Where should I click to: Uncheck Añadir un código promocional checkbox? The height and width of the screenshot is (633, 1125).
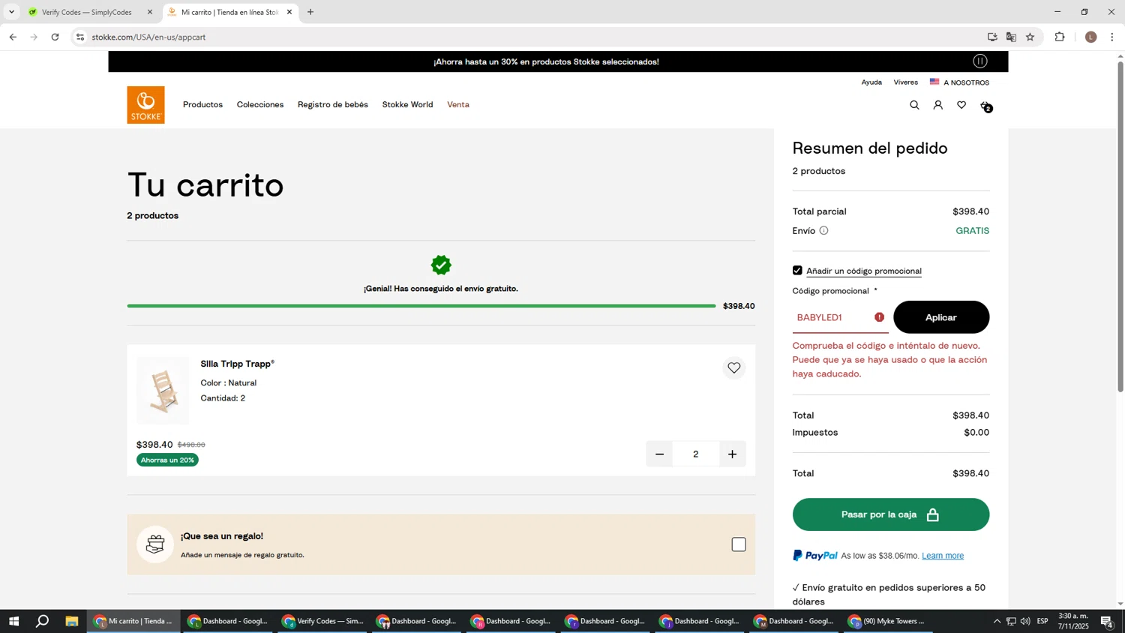point(797,271)
